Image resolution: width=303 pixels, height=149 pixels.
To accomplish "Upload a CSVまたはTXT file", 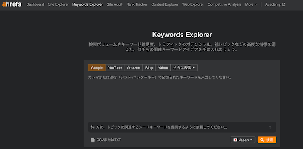I will [x=106, y=140].
